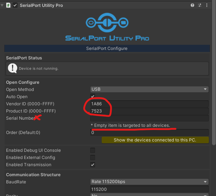
Task: Uncheck the Enabled Transmission checkbox
Action: 92,165
